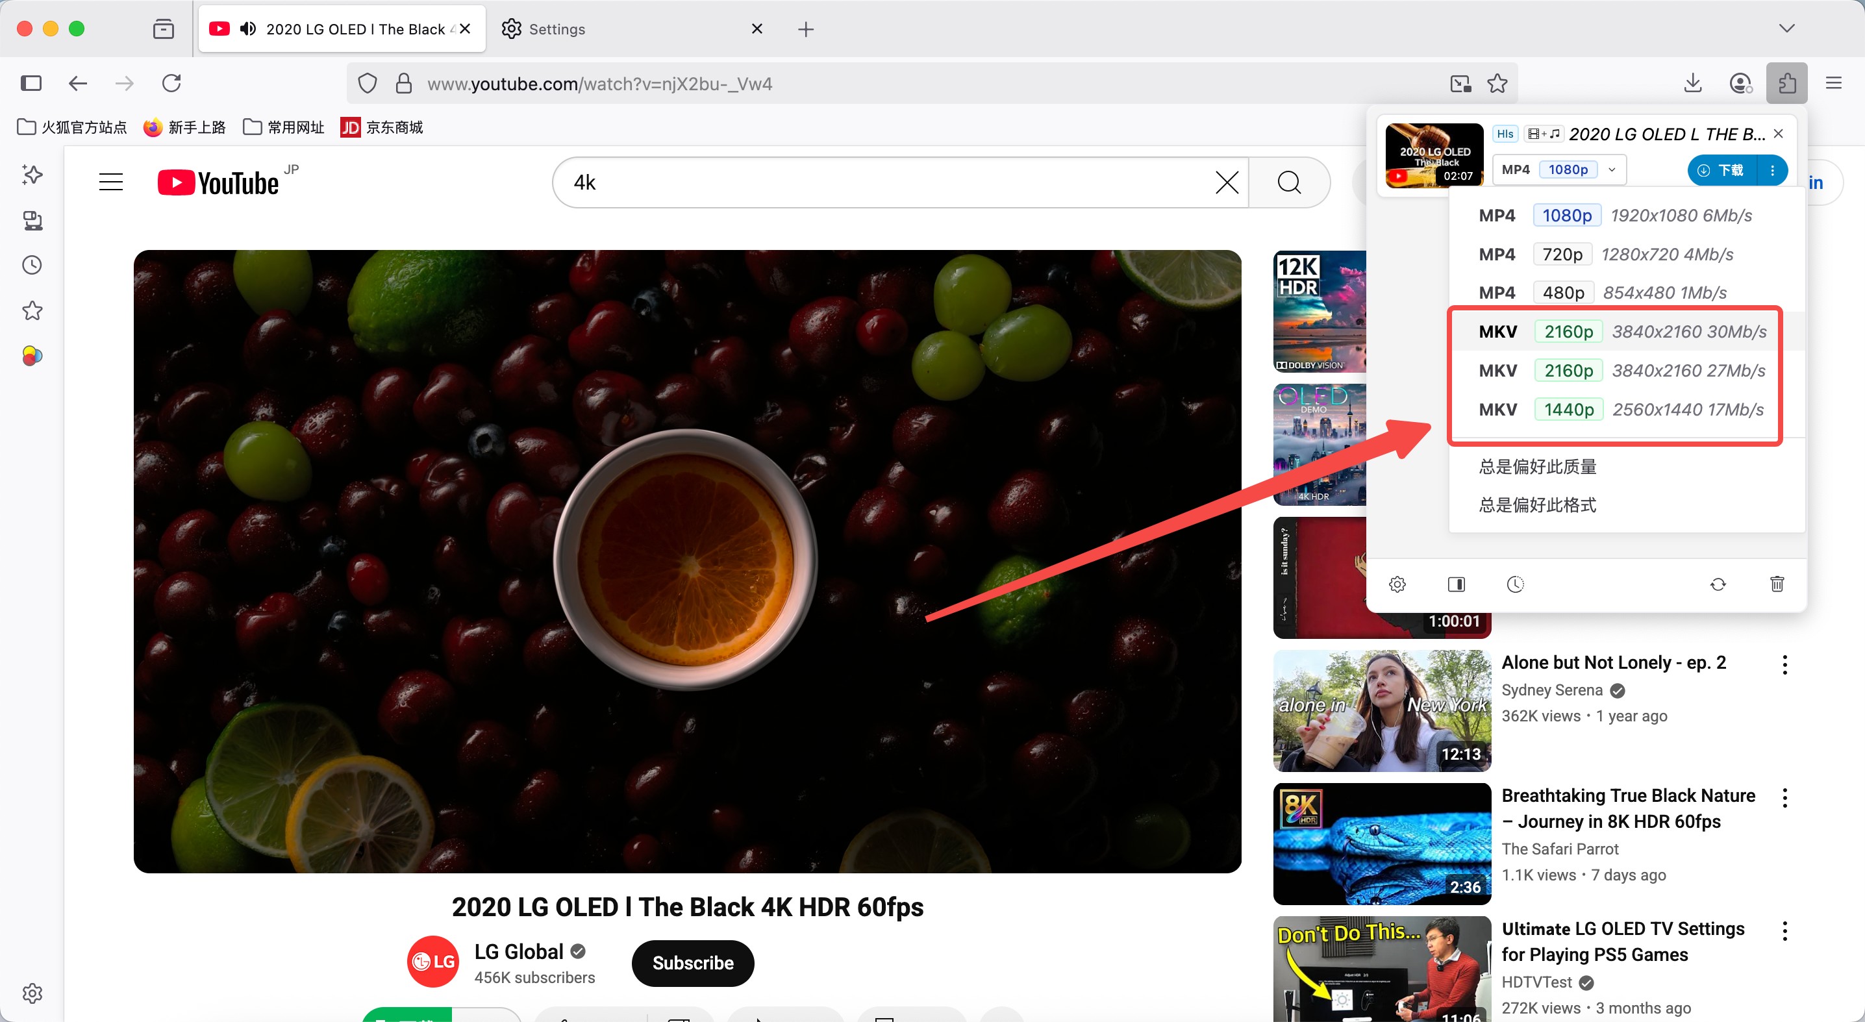Open options for Alone but Not Lonely
1865x1022 pixels.
[1784, 664]
